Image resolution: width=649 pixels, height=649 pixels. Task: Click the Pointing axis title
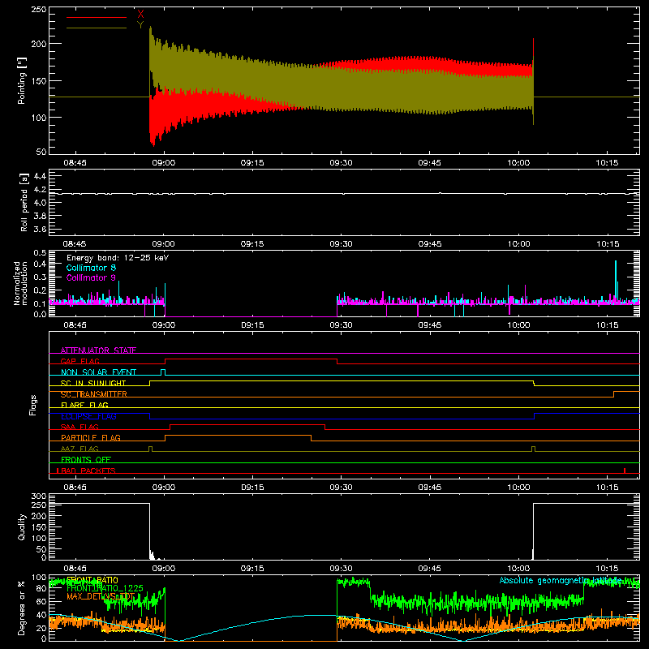point(22,80)
